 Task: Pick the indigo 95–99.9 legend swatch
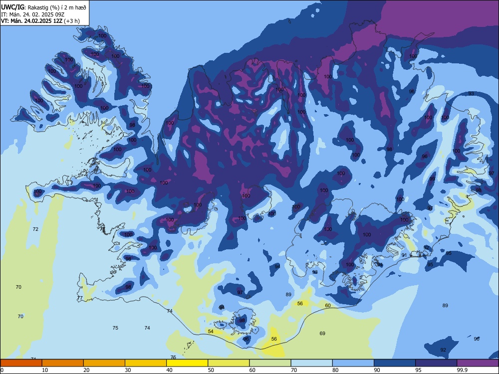(436, 363)
